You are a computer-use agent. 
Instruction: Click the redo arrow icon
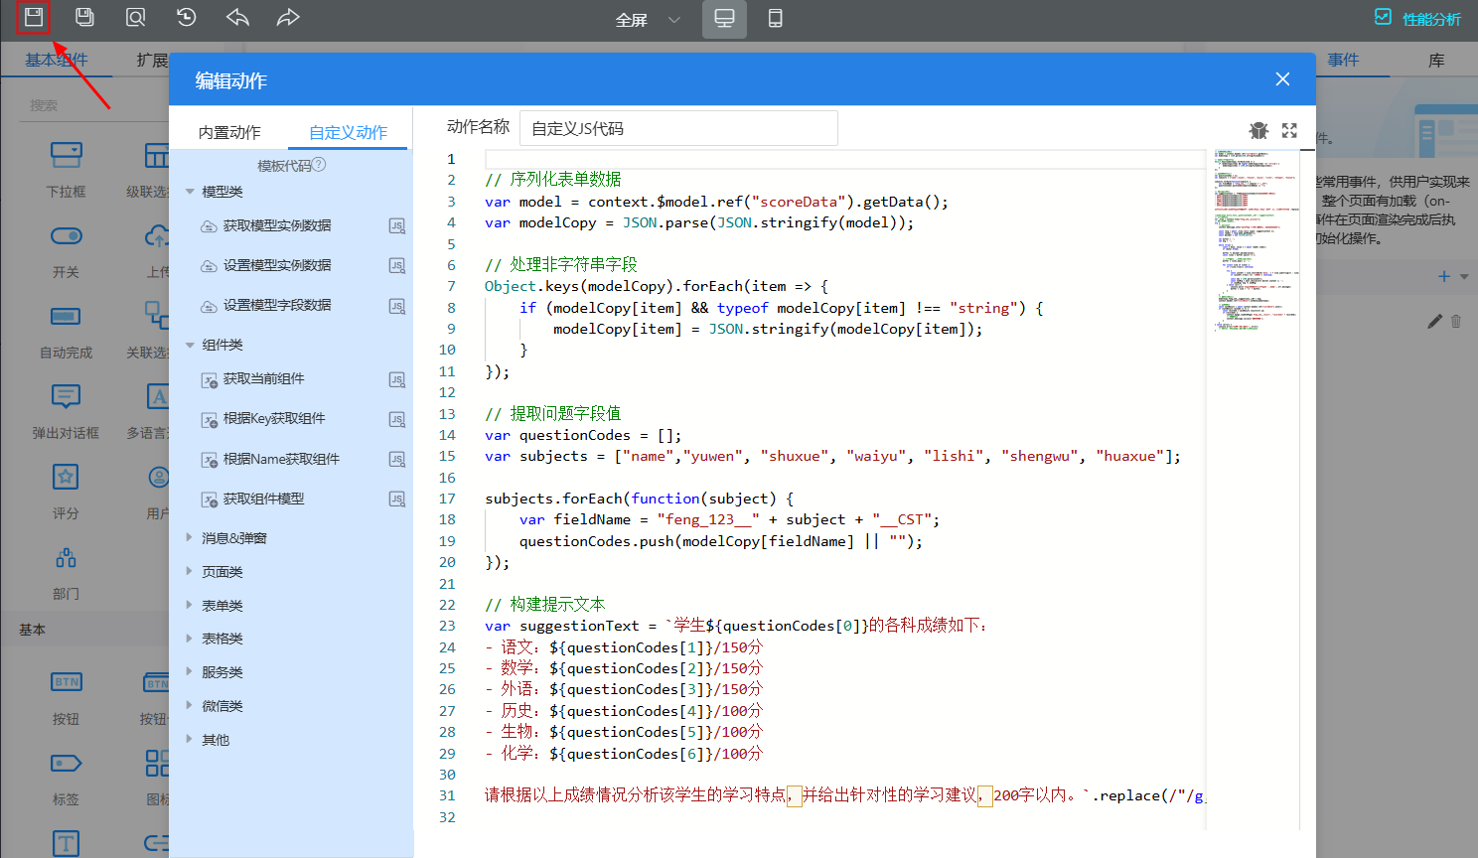tap(288, 18)
